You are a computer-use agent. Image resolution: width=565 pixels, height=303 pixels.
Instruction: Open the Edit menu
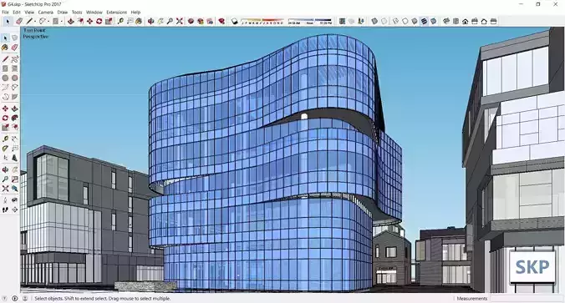point(17,13)
